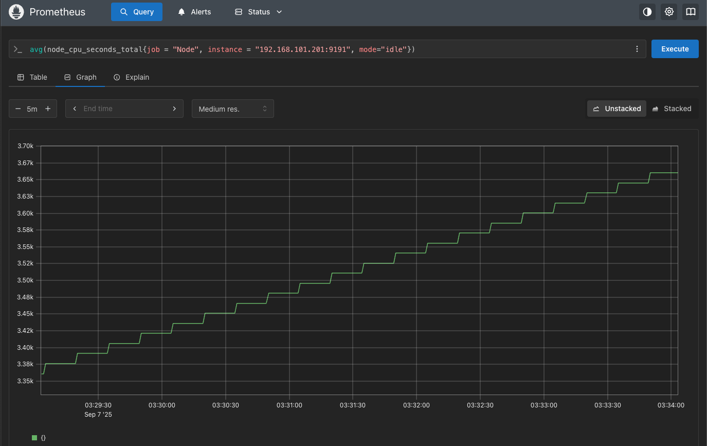Image resolution: width=707 pixels, height=446 pixels.
Task: Open documentation via the book icon
Action: tap(691, 12)
